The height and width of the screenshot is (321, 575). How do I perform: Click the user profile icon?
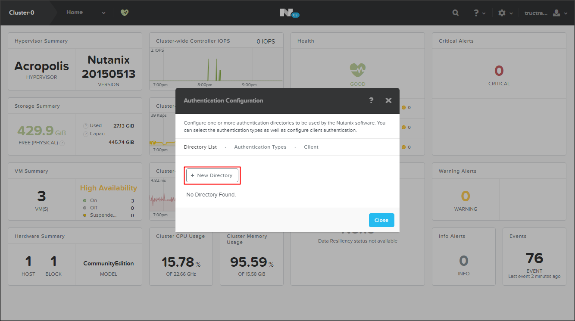556,13
